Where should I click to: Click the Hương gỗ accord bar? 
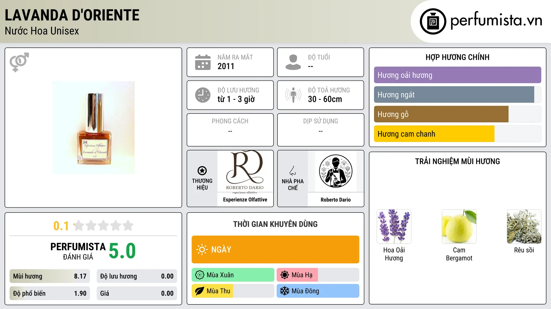click(457, 114)
